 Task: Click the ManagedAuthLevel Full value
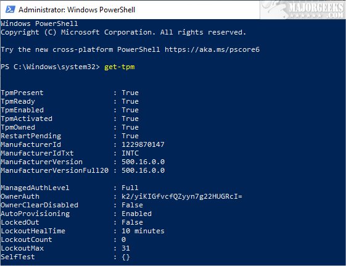coord(130,188)
